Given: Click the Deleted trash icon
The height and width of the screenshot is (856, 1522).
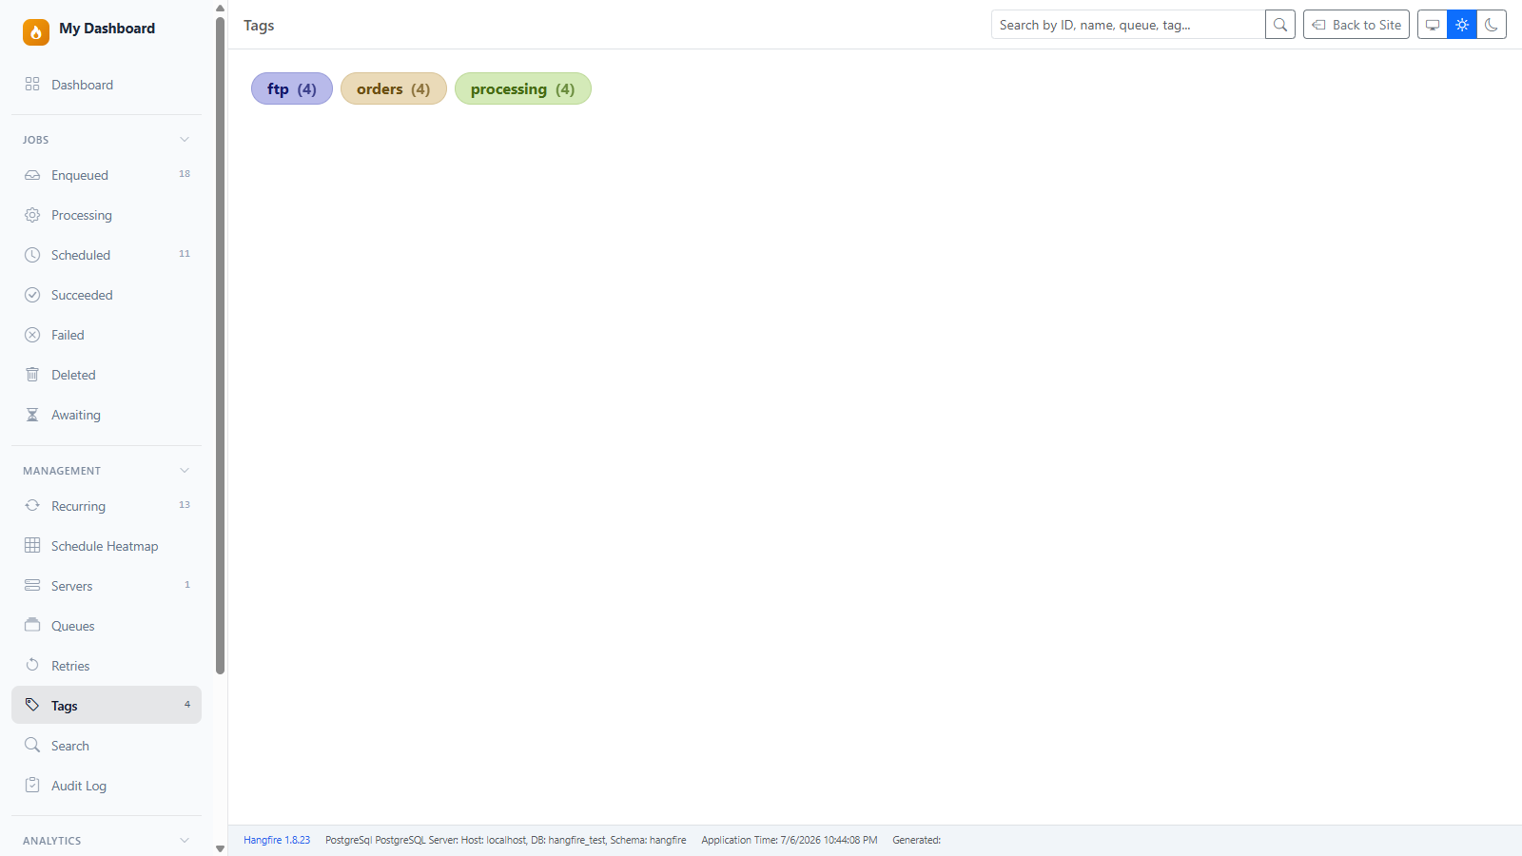Looking at the screenshot, I should [32, 375].
